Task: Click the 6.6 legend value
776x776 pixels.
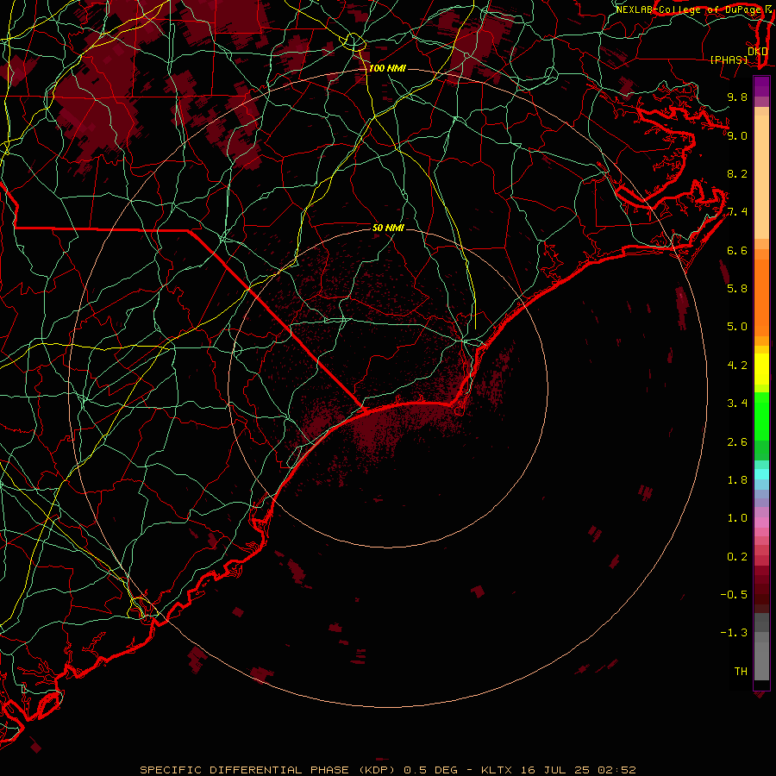Action: coord(737,250)
